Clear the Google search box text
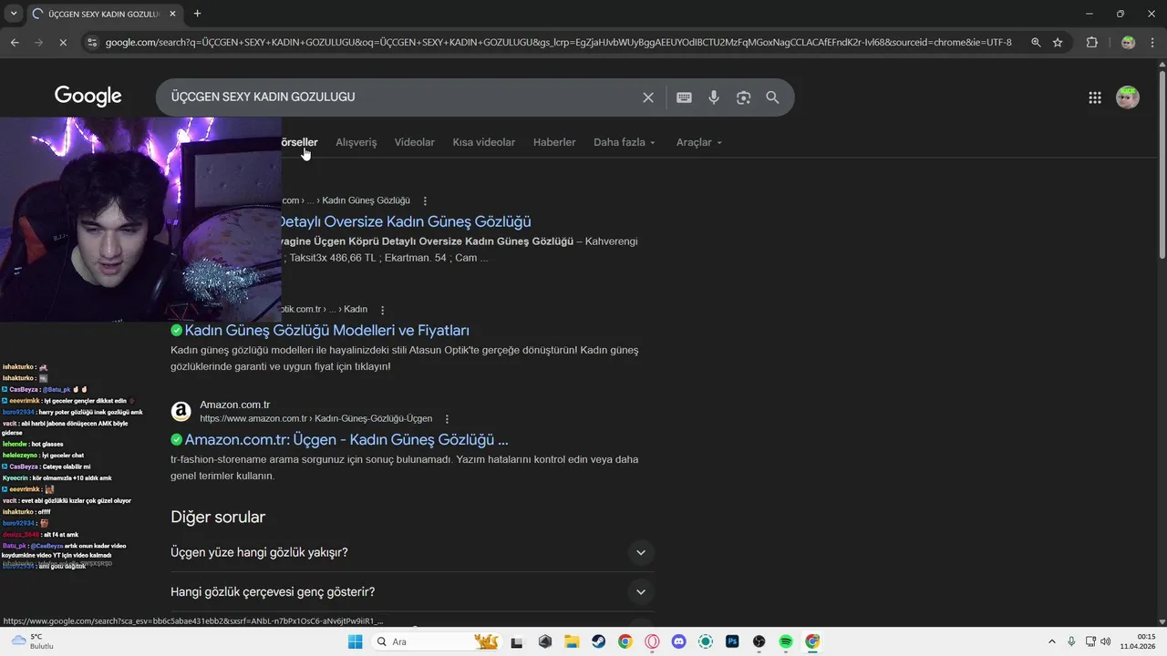 click(648, 97)
